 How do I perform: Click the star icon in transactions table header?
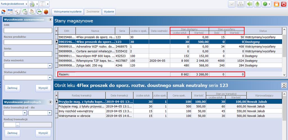coord(57,96)
